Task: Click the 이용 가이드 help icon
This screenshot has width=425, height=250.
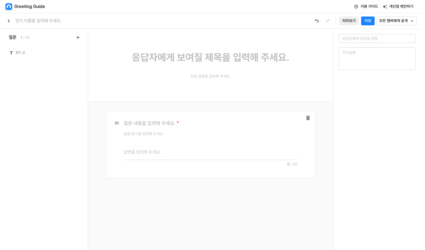Action: [356, 7]
